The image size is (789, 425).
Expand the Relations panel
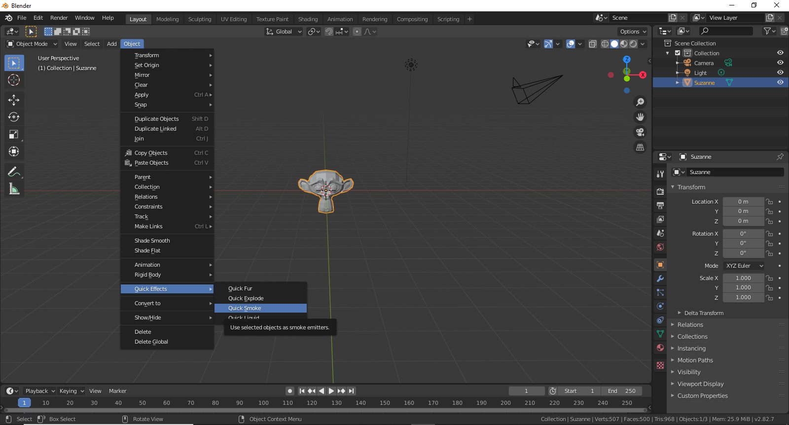point(690,325)
